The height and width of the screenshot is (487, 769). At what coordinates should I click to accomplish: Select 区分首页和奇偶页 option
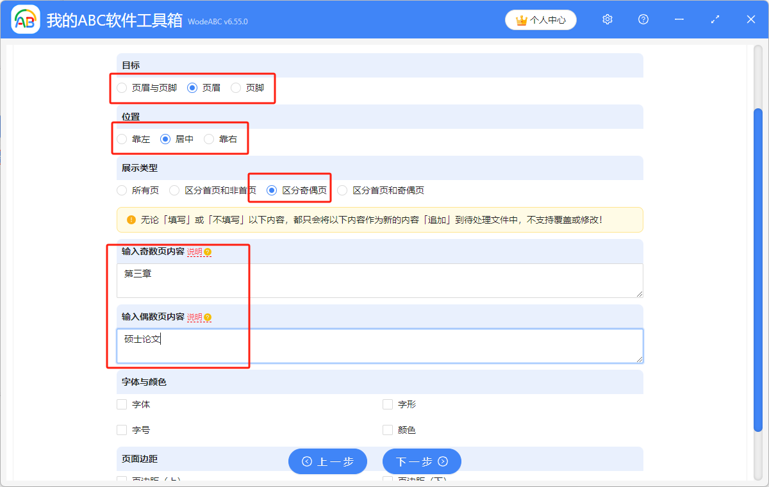[x=342, y=190]
